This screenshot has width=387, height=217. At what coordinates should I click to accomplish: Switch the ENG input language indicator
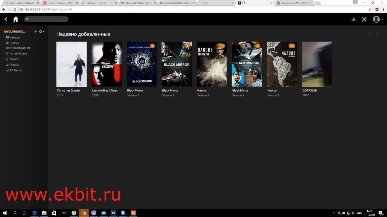click(x=359, y=213)
